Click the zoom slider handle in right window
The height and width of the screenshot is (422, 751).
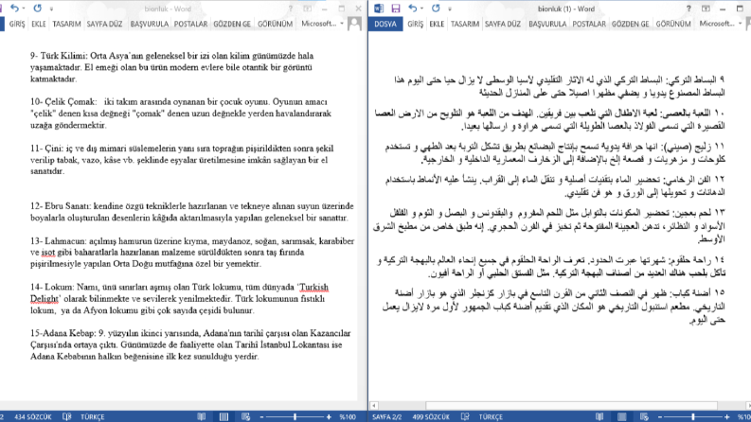click(x=693, y=417)
